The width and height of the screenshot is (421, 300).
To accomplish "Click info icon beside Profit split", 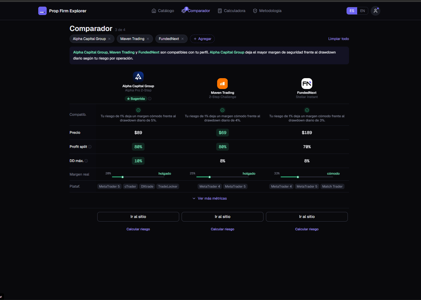I will click(90, 147).
